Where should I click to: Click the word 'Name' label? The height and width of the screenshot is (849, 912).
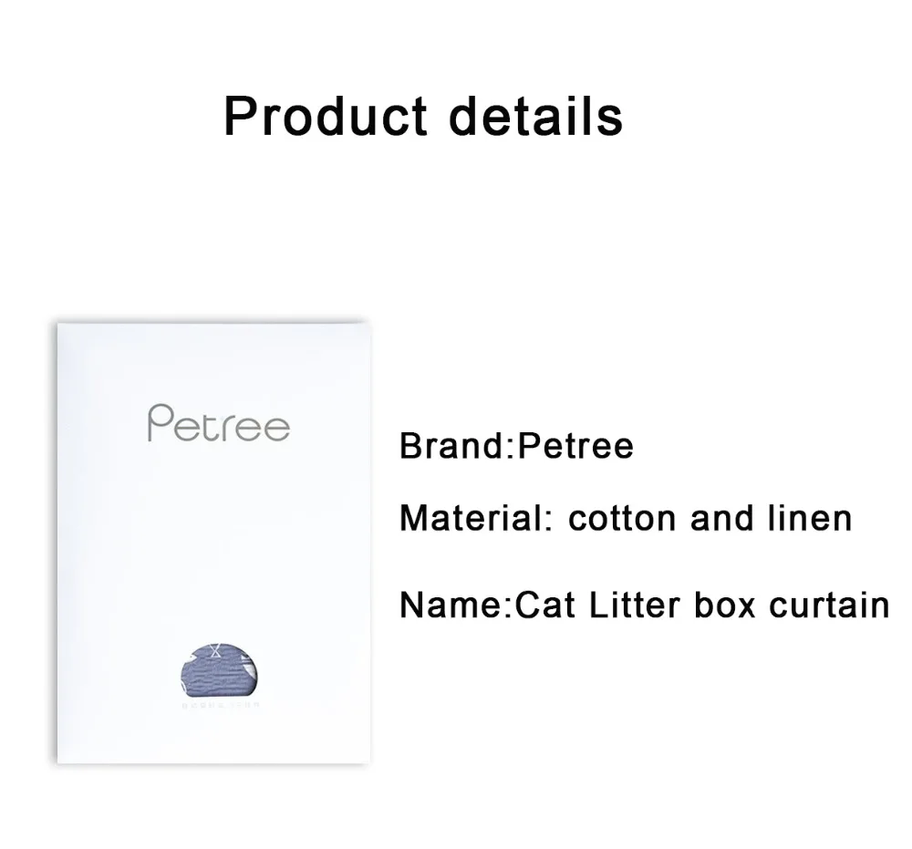pos(450,605)
